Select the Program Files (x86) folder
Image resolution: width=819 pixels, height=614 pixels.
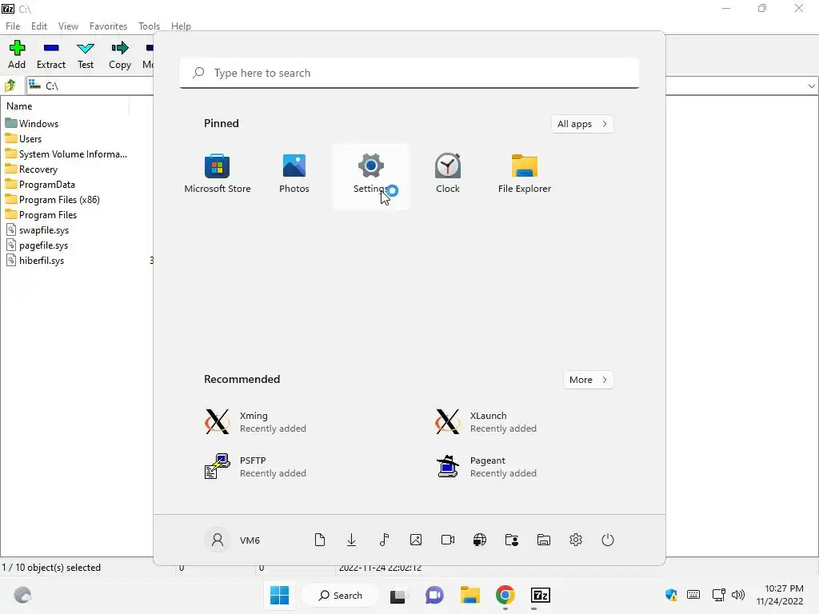click(52, 199)
